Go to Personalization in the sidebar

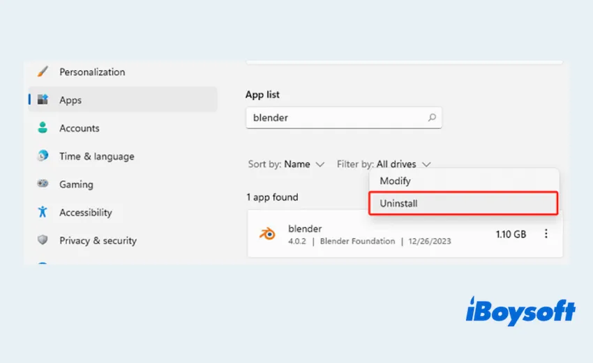92,72
